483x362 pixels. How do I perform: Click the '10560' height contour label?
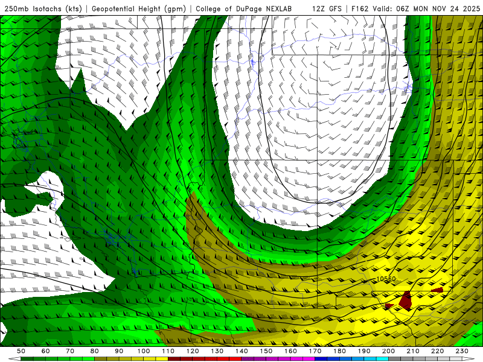click(x=386, y=279)
